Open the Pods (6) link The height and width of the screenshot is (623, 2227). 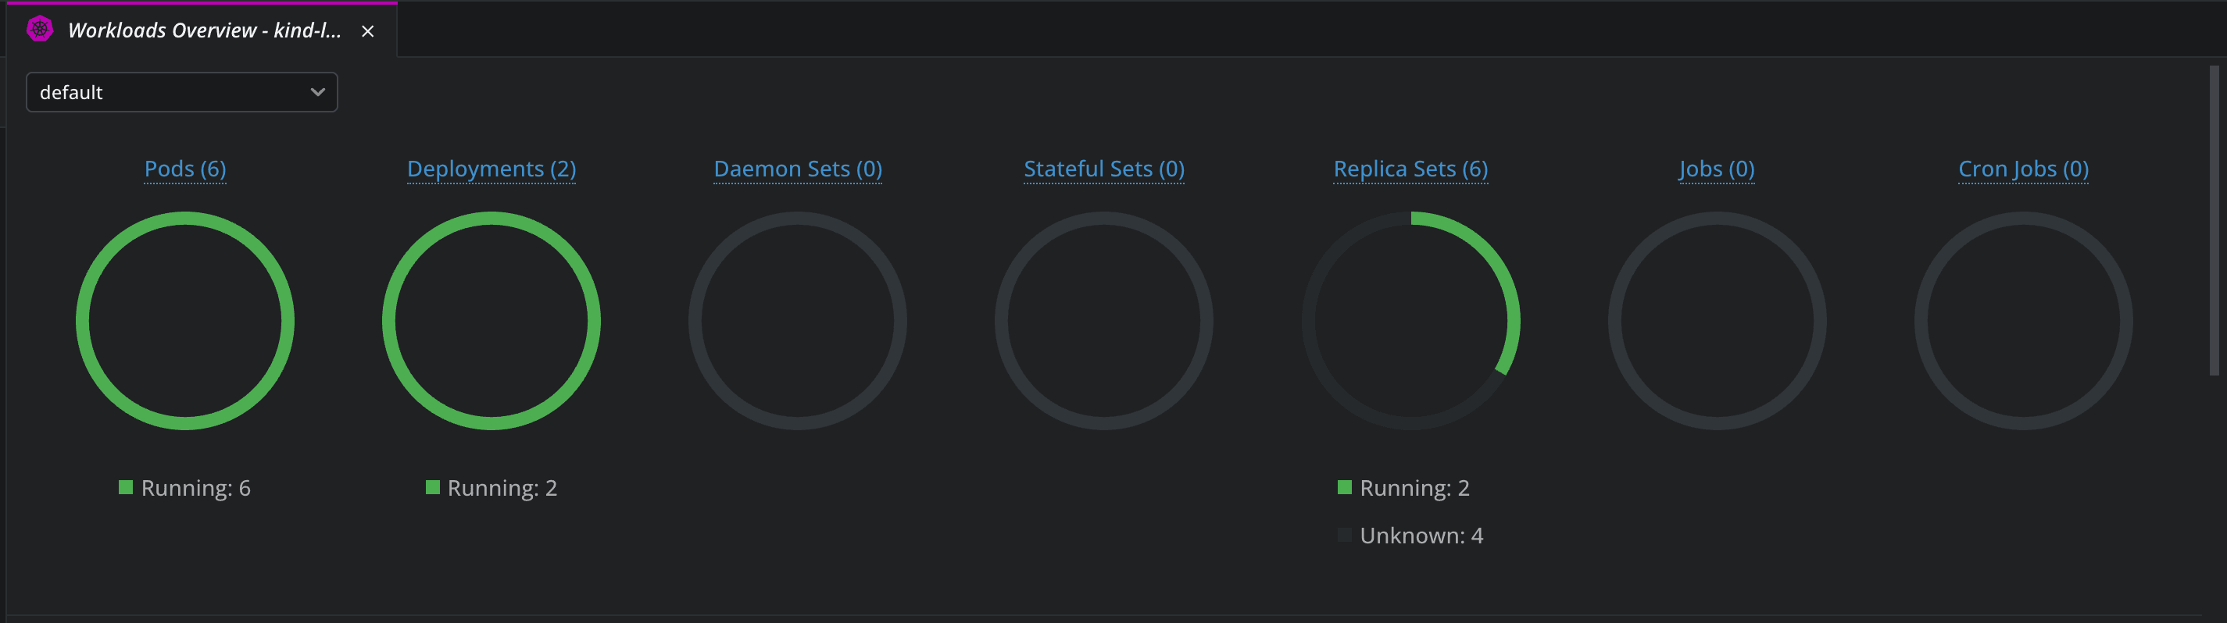tap(185, 169)
